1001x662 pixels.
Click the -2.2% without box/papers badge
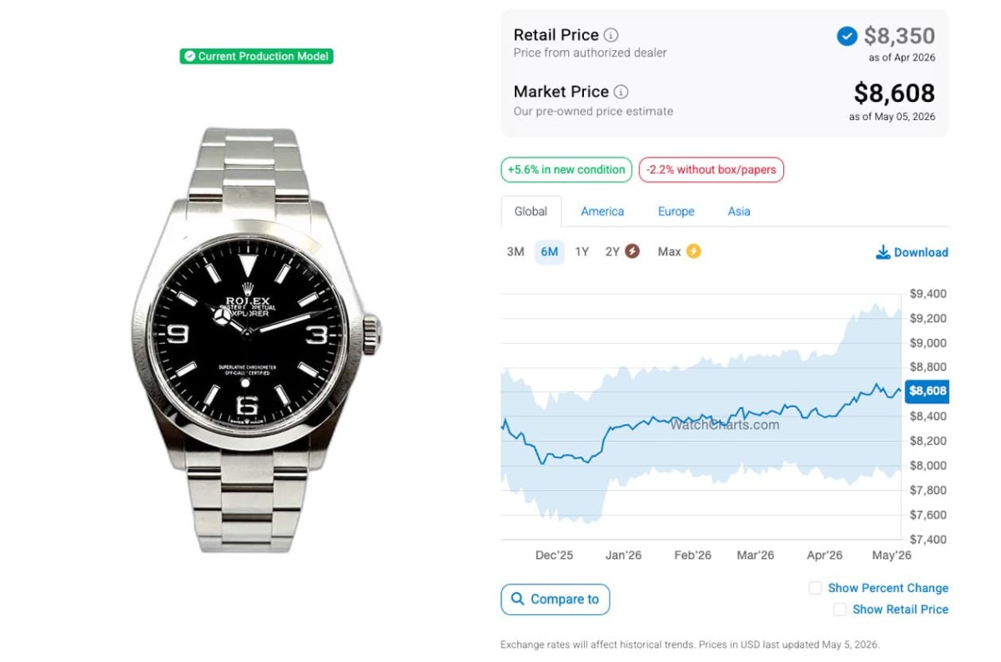(x=711, y=169)
